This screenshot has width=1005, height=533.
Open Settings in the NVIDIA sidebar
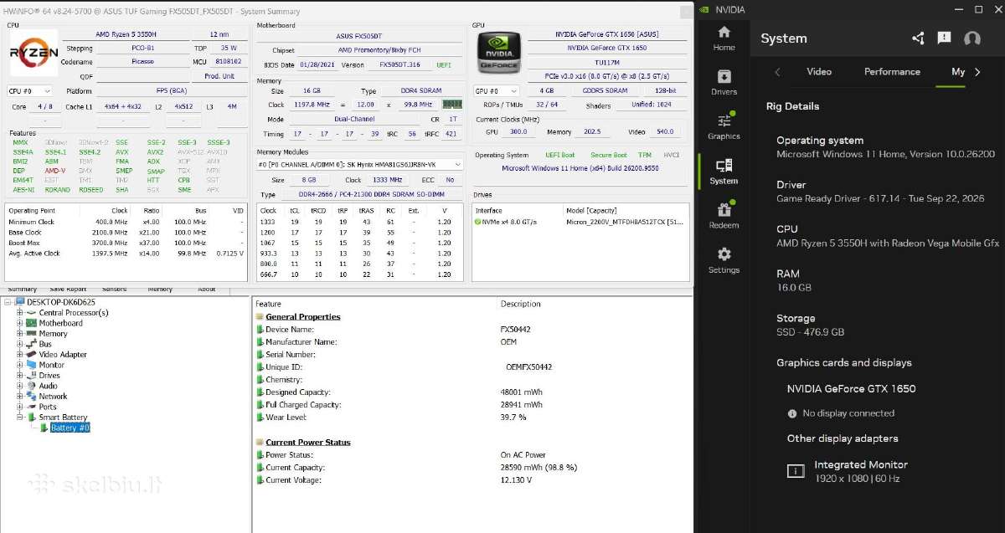coord(724,260)
